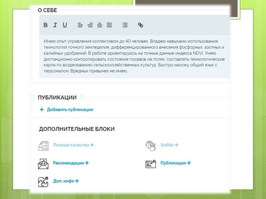Justify text in the editor
Image resolution: width=266 pixels, height=199 pixels.
109,25
